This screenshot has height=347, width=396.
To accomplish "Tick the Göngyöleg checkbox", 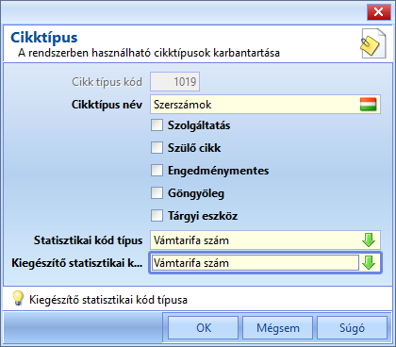I will (x=157, y=193).
